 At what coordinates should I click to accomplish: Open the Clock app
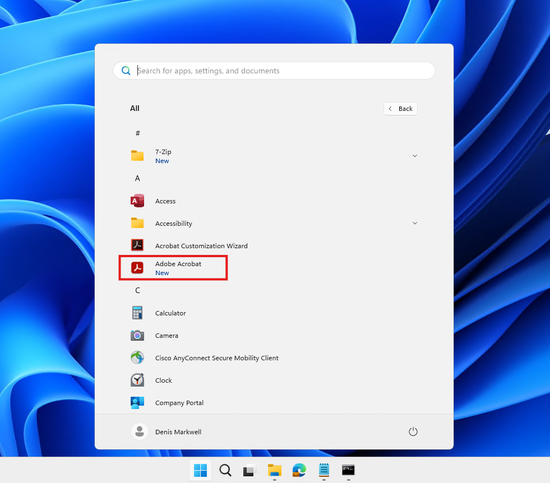pos(163,380)
